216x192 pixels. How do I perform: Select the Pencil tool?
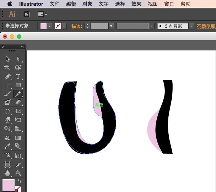point(18,94)
